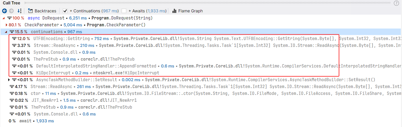The image size is (402, 127).
Task: Click the Program.DoRequest(String) text
Action: coord(122,18)
